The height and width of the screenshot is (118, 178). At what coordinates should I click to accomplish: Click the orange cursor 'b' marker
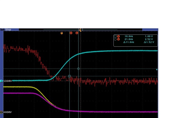point(77,33)
